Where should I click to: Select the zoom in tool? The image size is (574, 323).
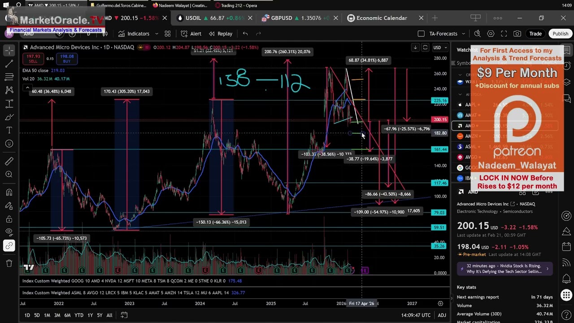point(9,175)
